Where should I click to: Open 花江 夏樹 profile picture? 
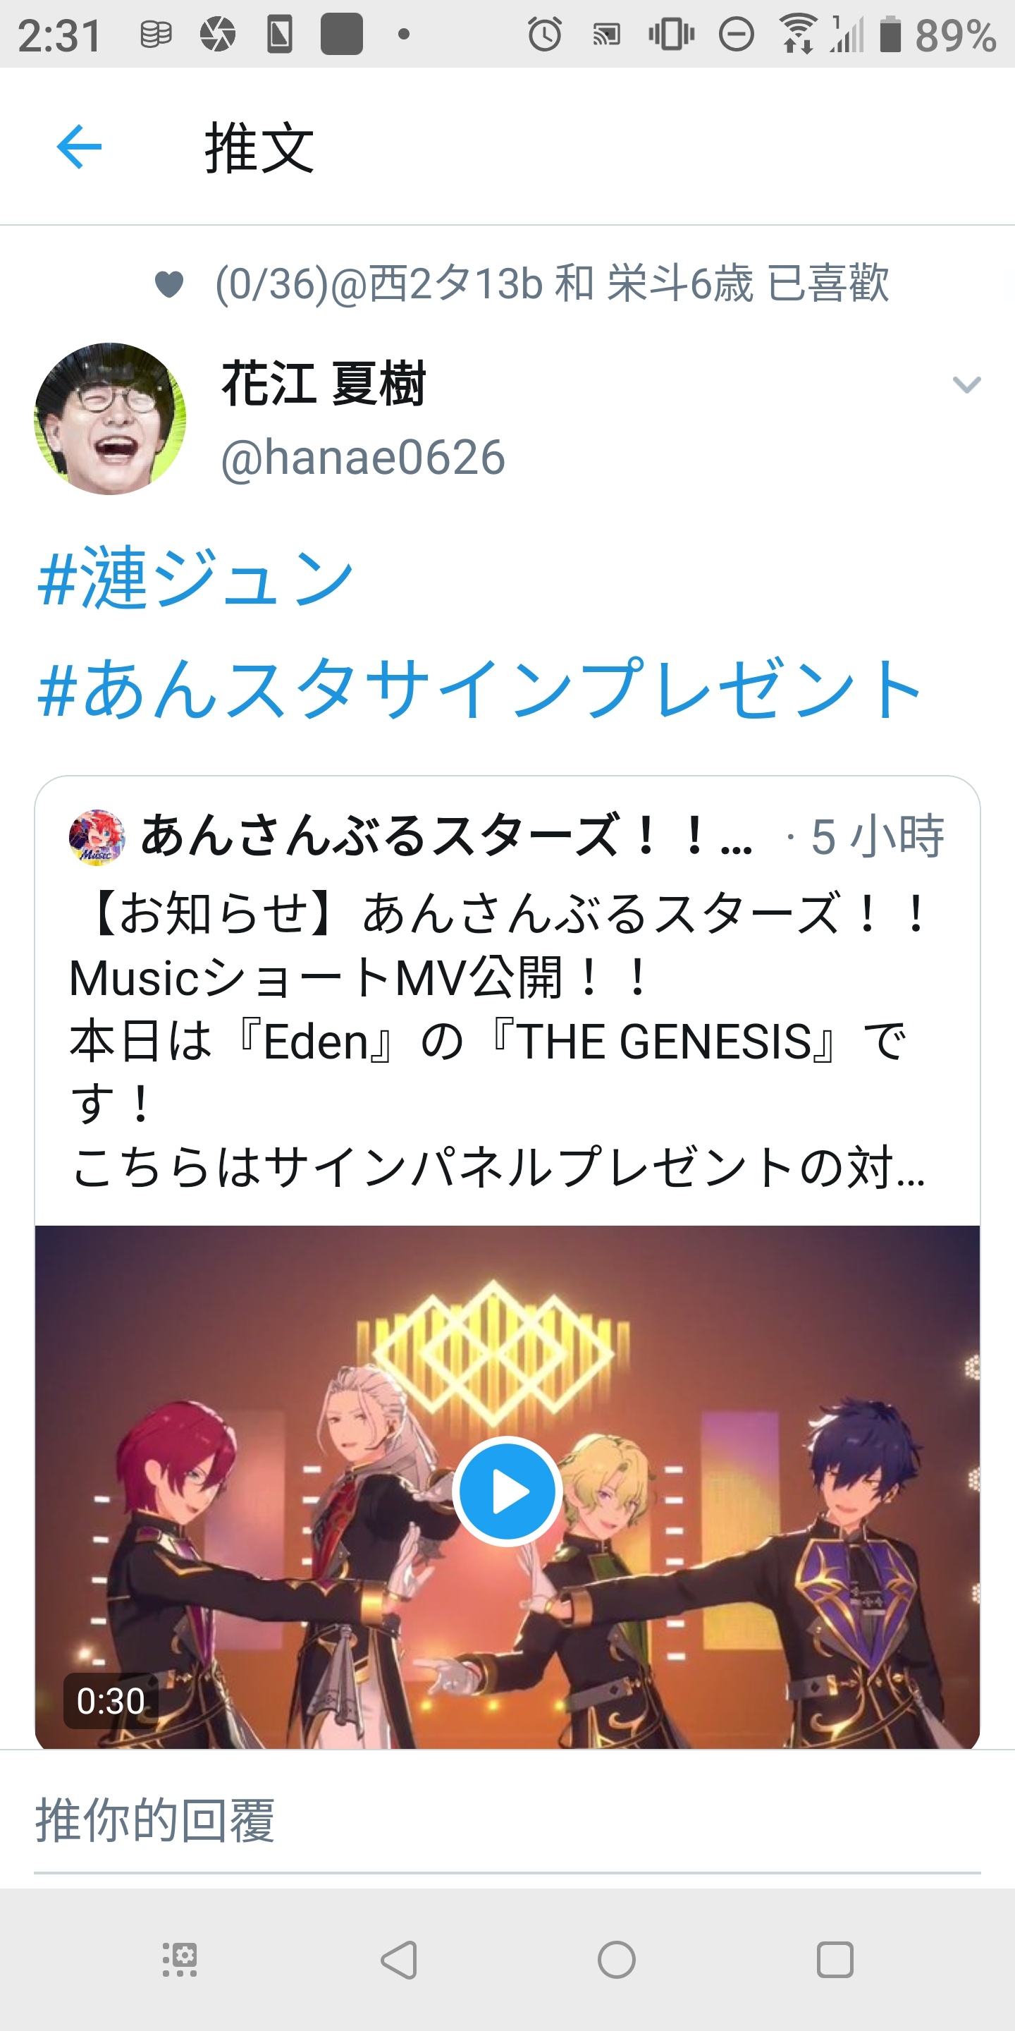coord(111,419)
